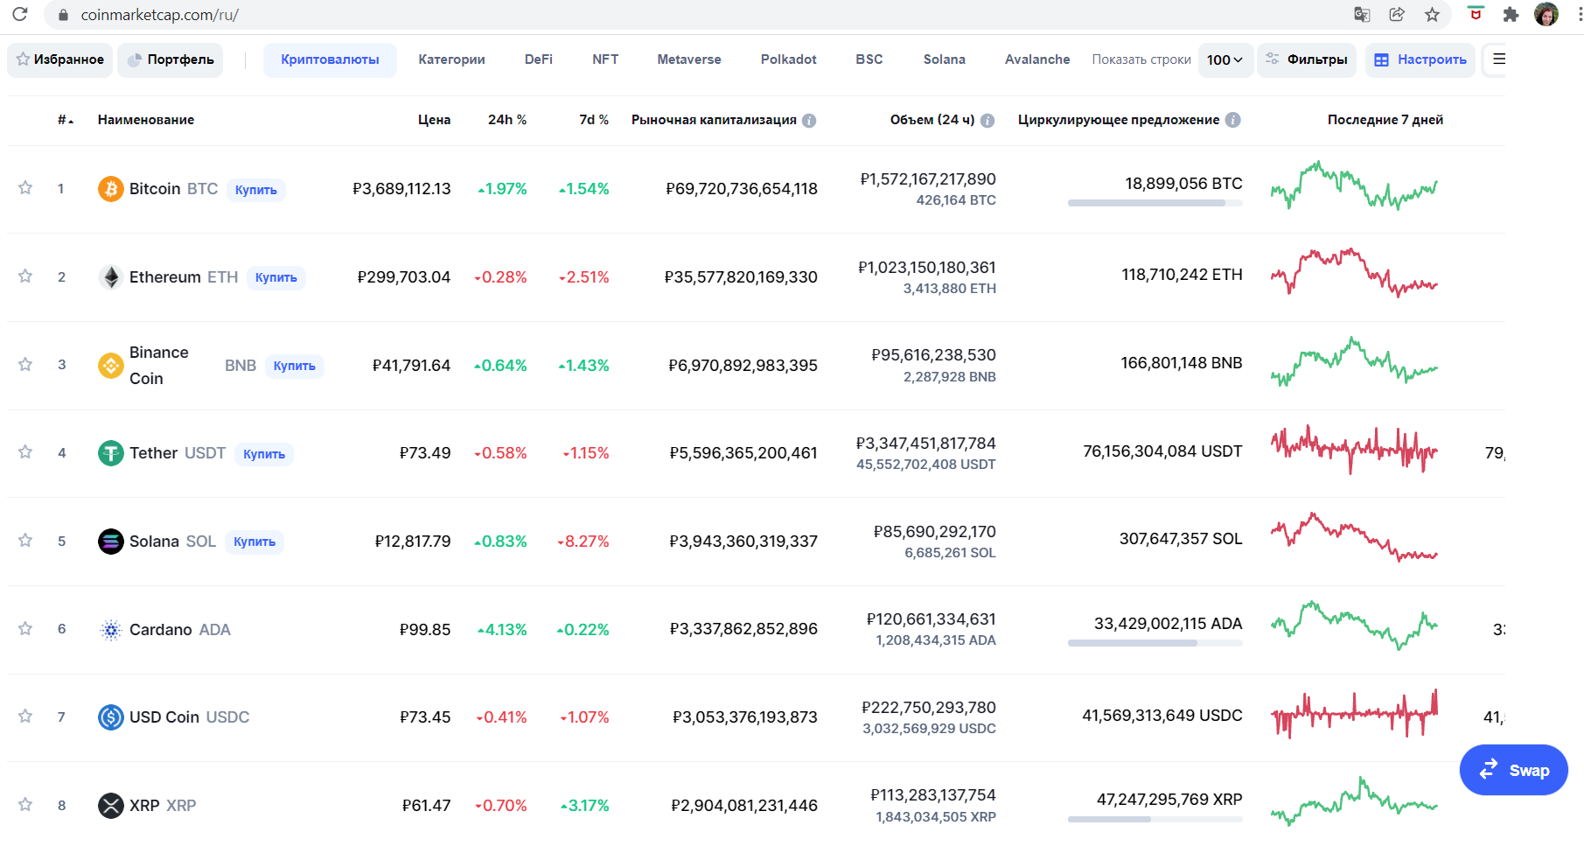Viewport: 1584px width, 846px height.
Task: Open the extensions puzzle icon
Action: pos(1511,14)
